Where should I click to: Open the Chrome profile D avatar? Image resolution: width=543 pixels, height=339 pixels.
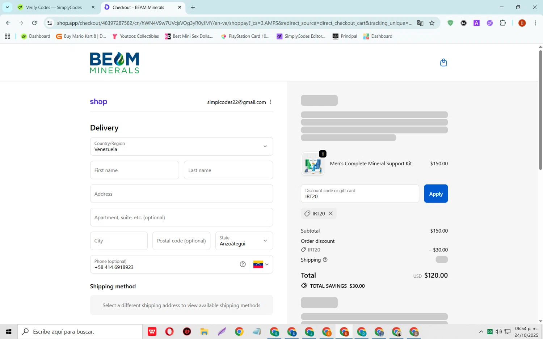[522, 23]
